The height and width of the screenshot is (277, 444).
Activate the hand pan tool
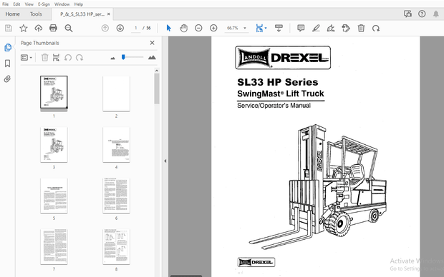coord(184,28)
